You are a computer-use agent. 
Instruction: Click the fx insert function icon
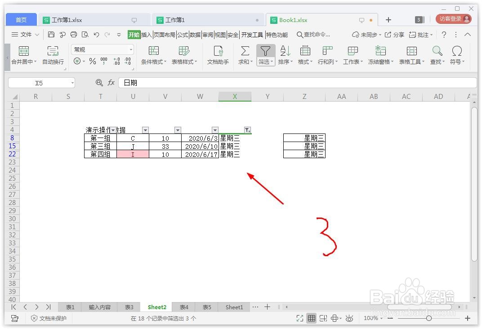tap(111, 82)
